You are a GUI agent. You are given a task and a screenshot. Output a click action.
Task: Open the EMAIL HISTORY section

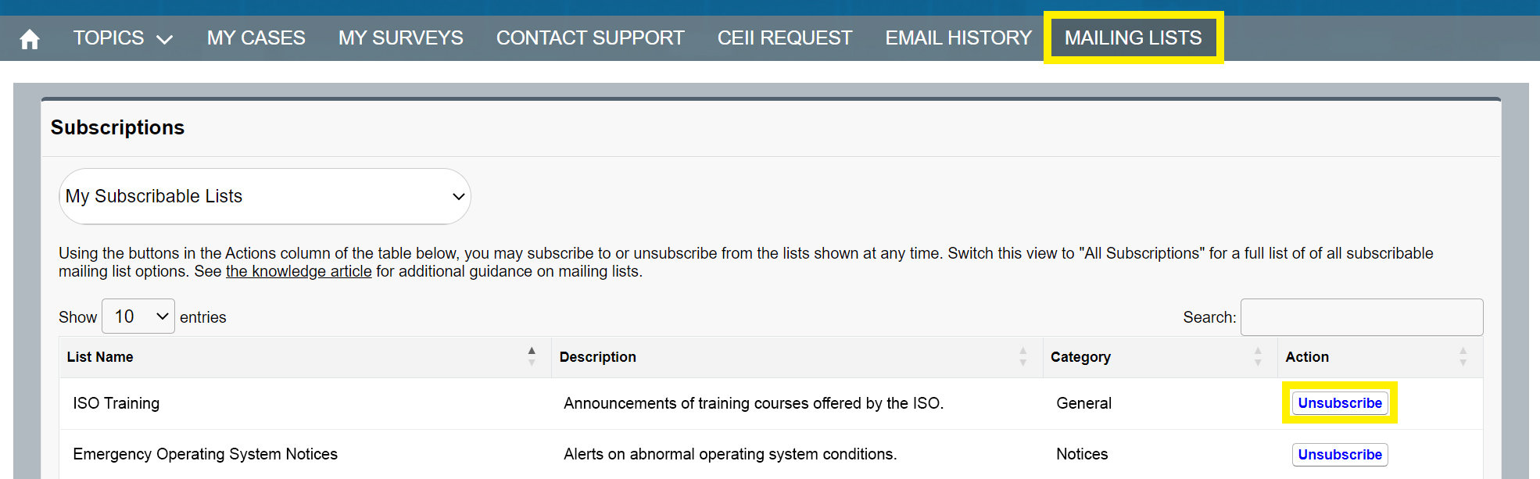[958, 37]
